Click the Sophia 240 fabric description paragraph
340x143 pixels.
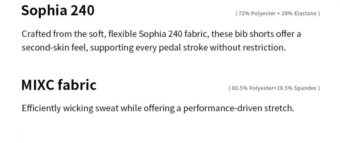point(161,41)
